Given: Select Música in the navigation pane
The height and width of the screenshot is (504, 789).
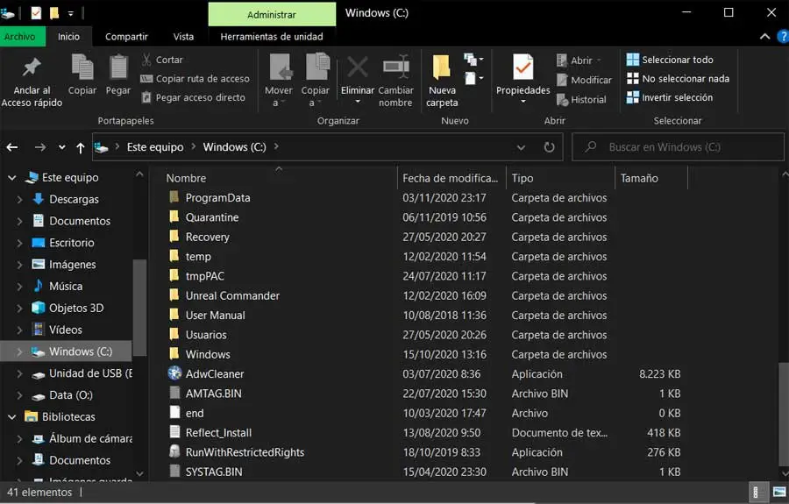Looking at the screenshot, I should tap(66, 287).
